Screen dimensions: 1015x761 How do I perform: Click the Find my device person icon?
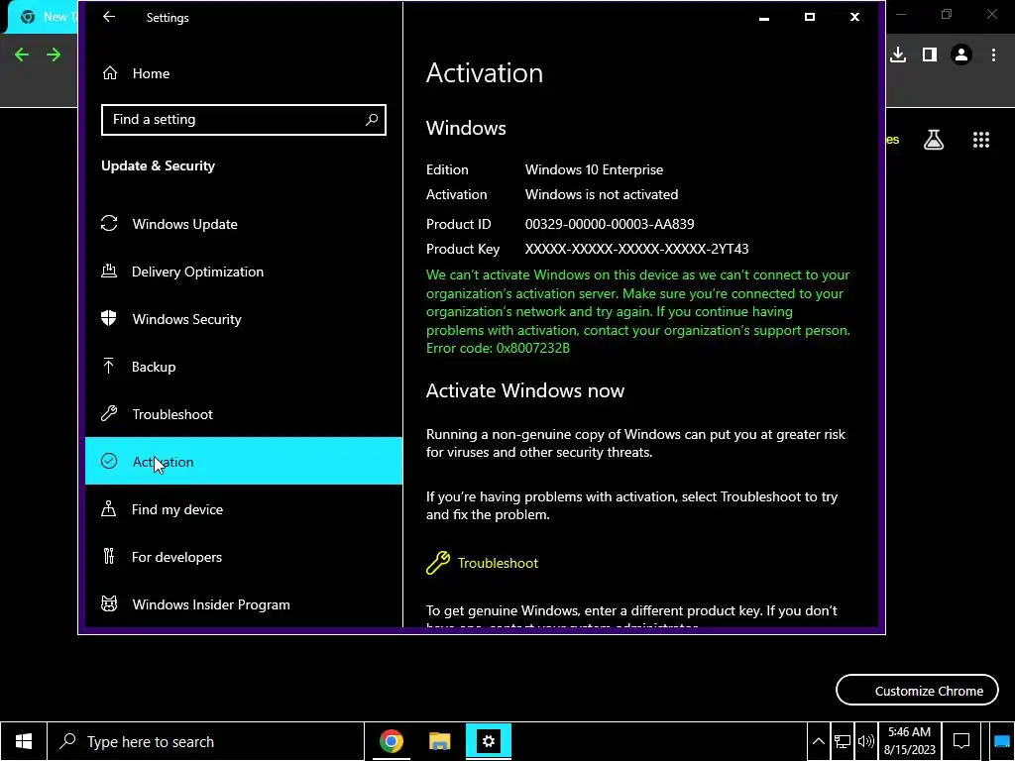click(109, 508)
